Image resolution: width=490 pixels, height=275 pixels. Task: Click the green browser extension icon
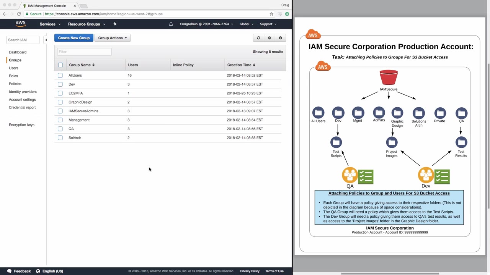287,14
